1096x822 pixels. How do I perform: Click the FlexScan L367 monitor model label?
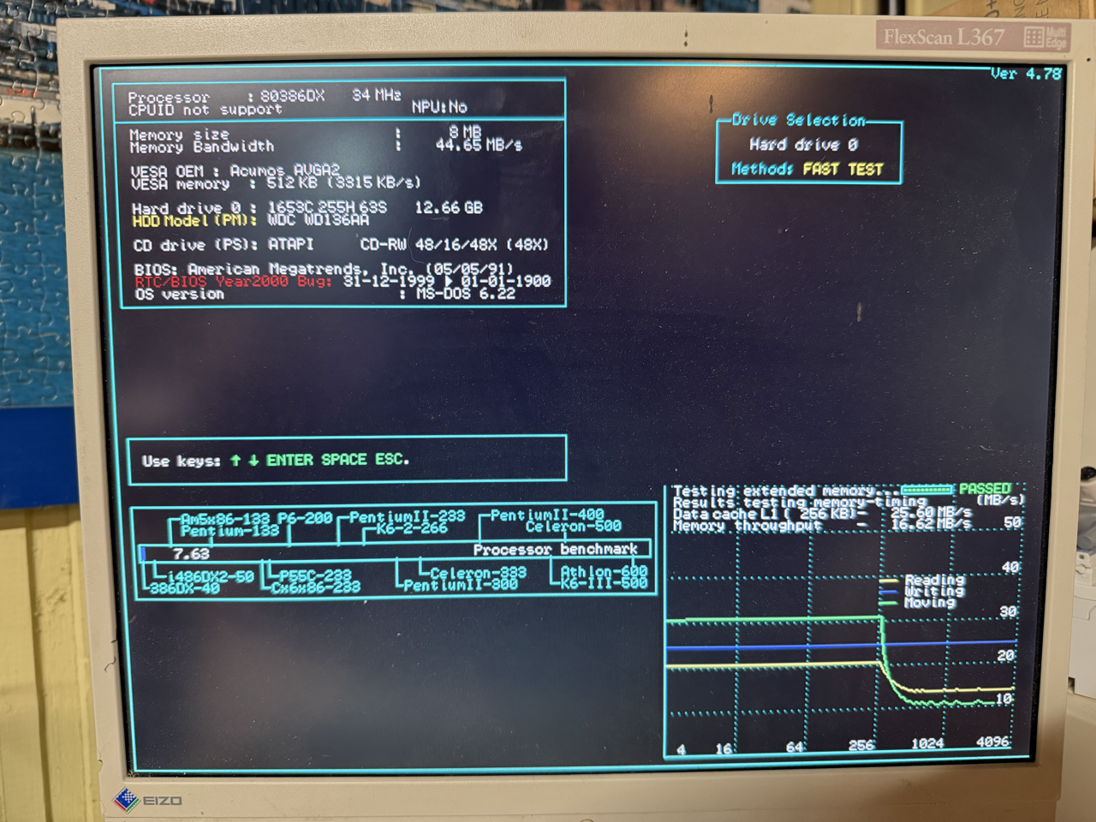coord(944,37)
